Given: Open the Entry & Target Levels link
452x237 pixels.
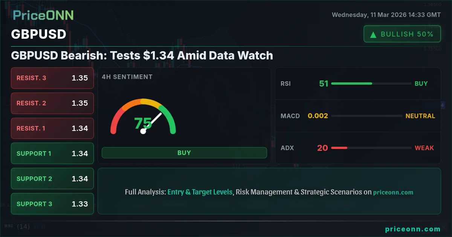Looking at the screenshot, I should click(x=200, y=192).
